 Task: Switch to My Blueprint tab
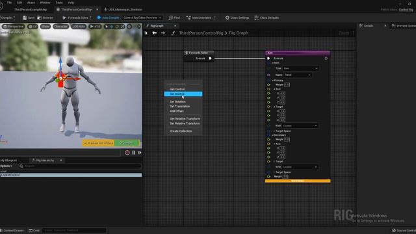[x=8, y=161]
